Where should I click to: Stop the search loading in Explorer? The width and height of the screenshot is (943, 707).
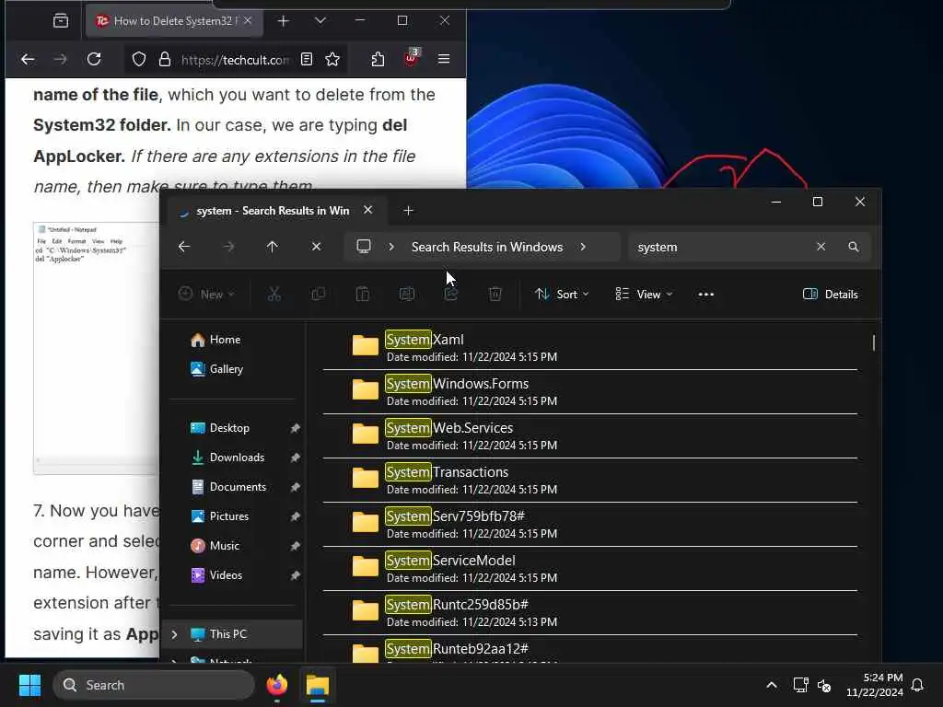[317, 247]
